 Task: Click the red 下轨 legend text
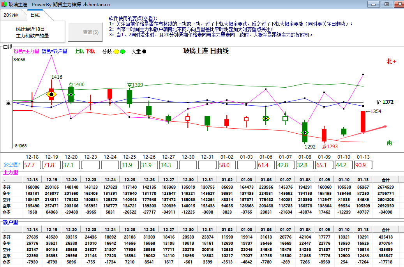(x=90, y=51)
